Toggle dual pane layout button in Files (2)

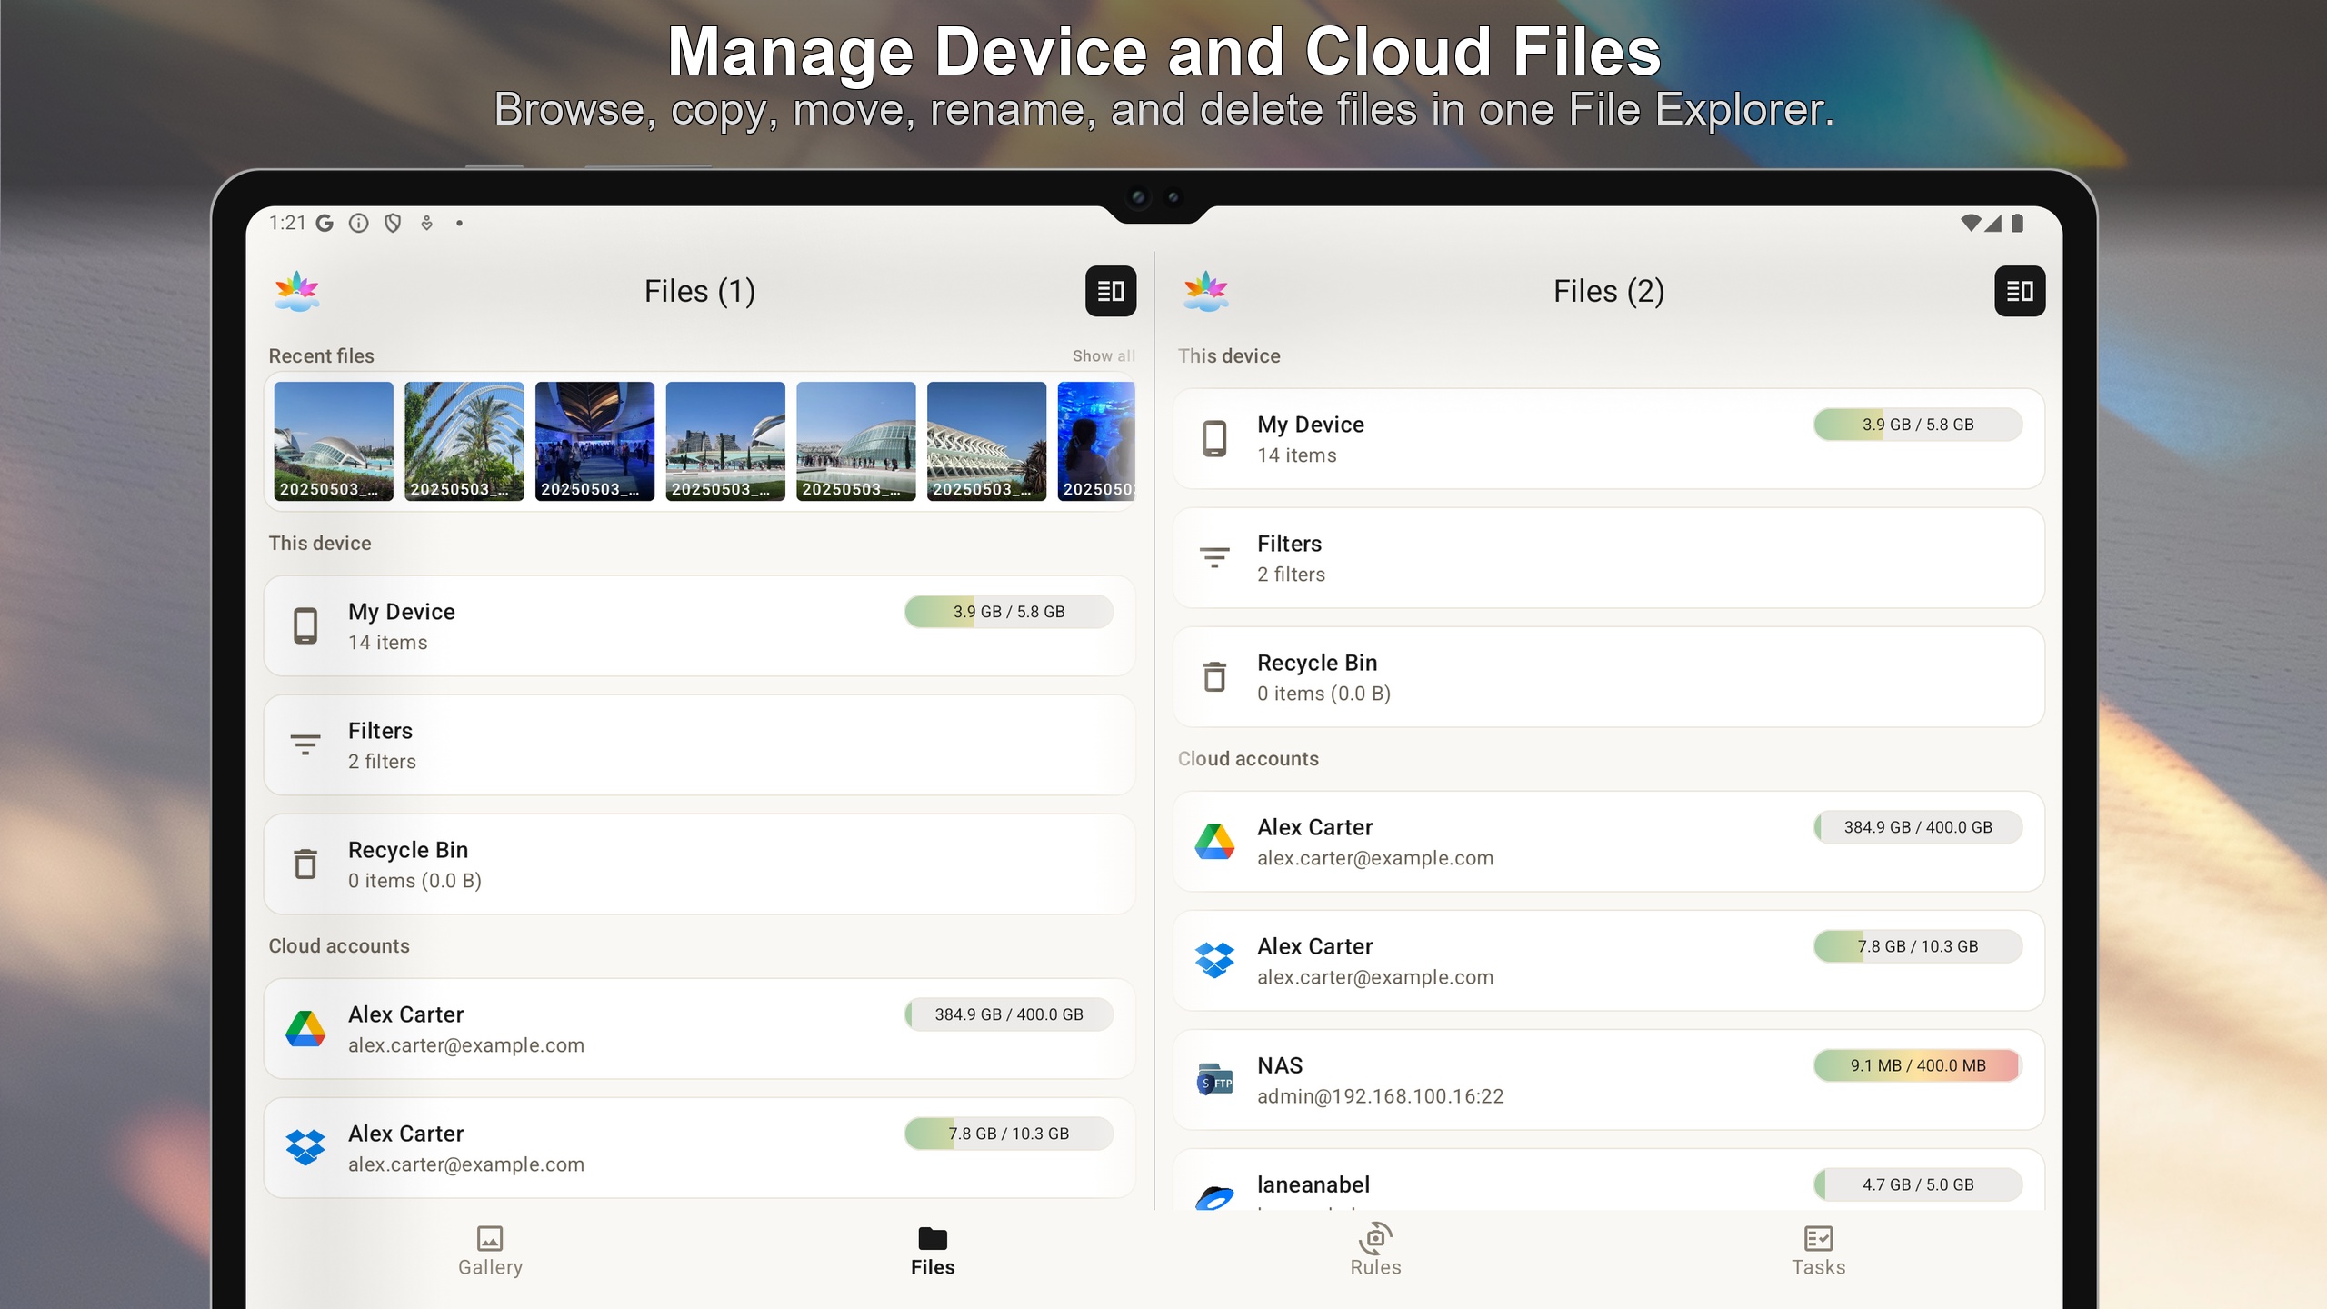tap(2020, 291)
